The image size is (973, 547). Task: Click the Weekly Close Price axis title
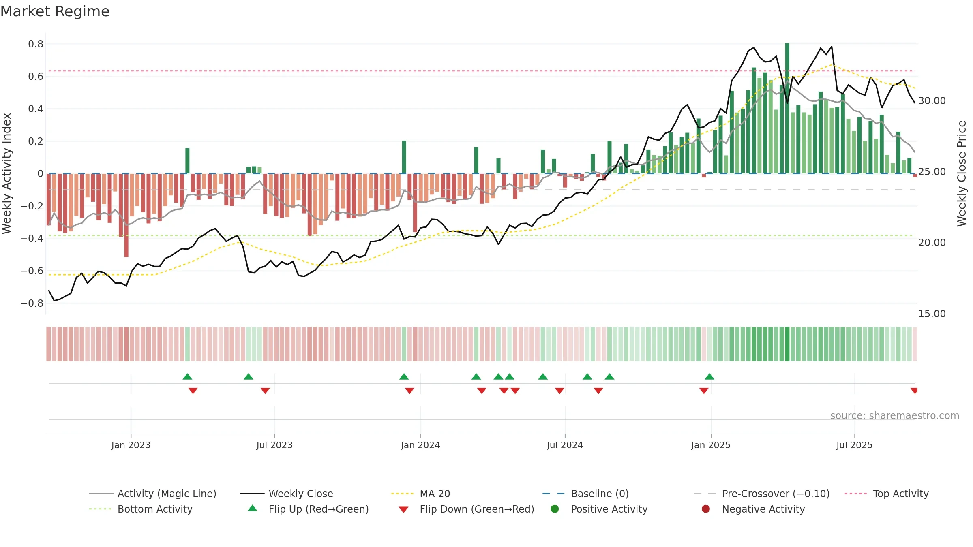[x=962, y=173]
